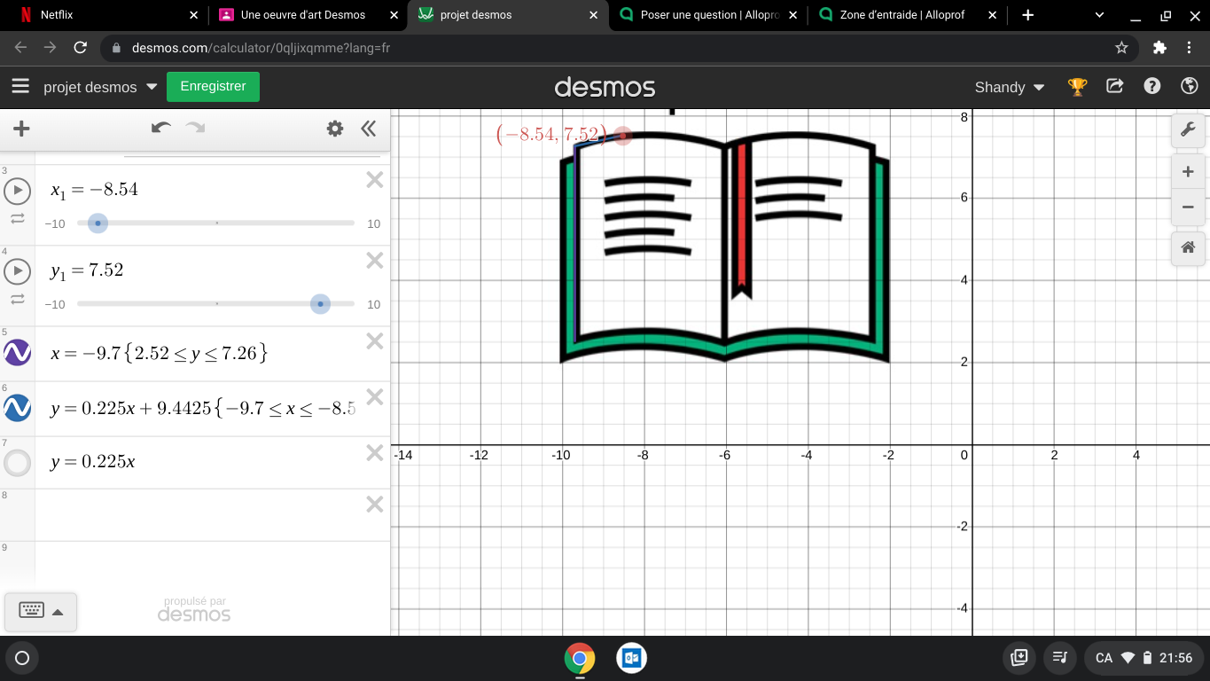Add a new expression item
This screenshot has height=681, width=1210.
(21, 129)
